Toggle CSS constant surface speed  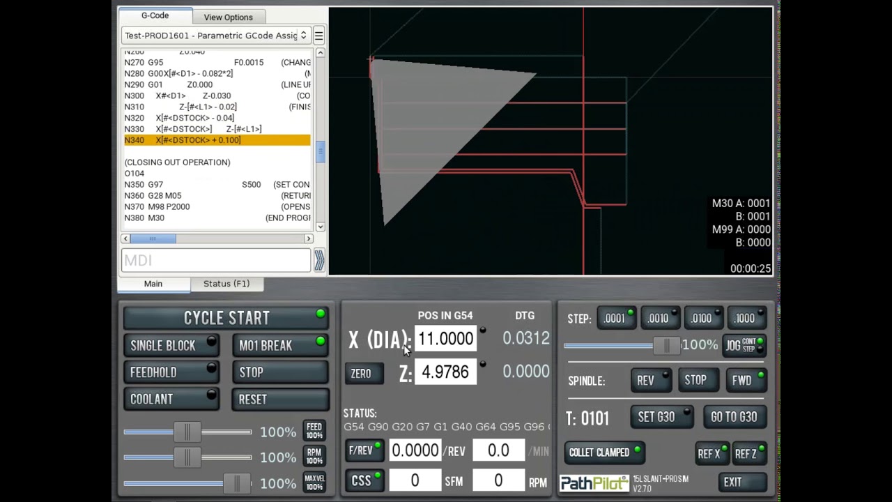click(x=364, y=480)
